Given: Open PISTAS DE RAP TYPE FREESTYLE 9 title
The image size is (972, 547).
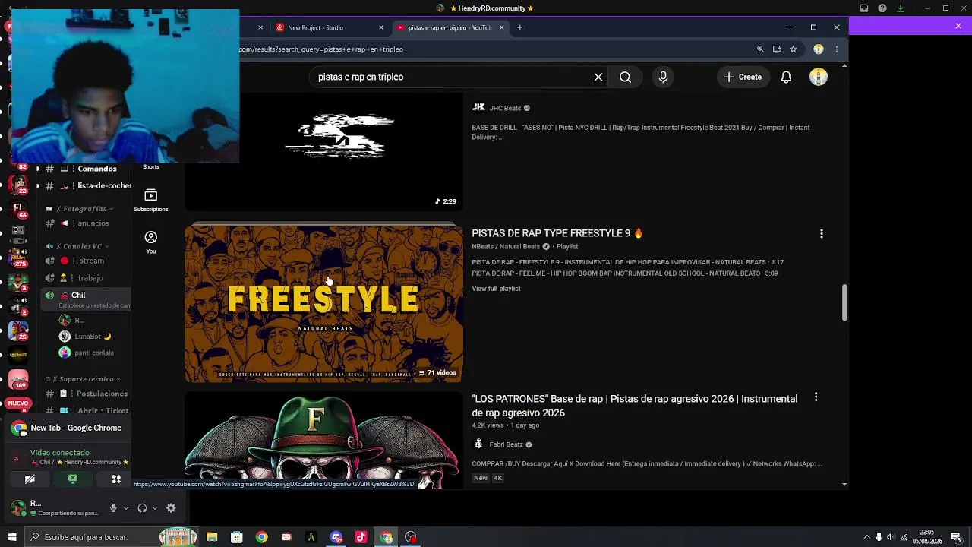Looking at the screenshot, I should [x=557, y=233].
